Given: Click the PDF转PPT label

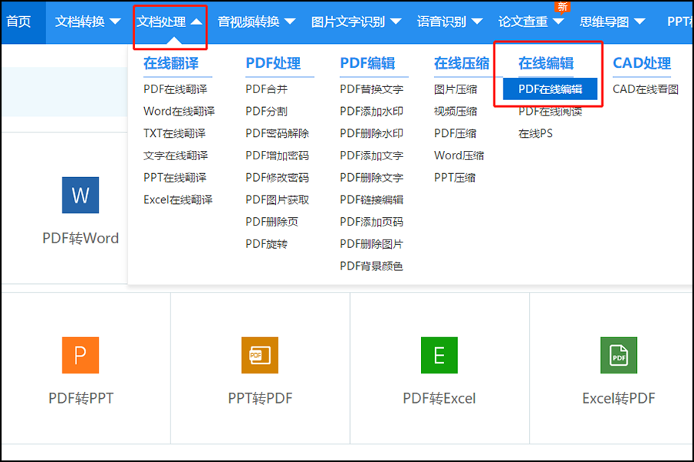Looking at the screenshot, I should tap(80, 398).
